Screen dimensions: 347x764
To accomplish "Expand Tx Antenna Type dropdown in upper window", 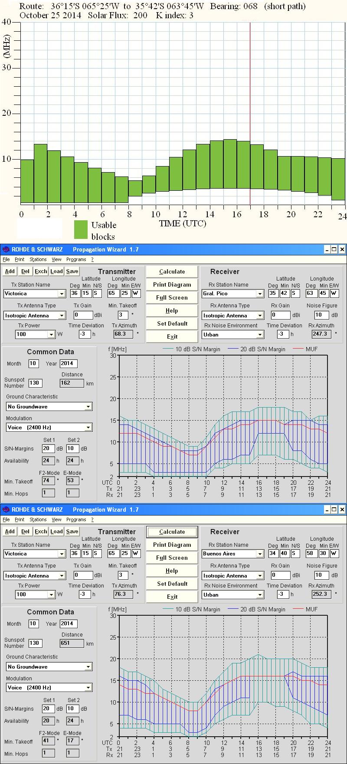I will (62, 316).
